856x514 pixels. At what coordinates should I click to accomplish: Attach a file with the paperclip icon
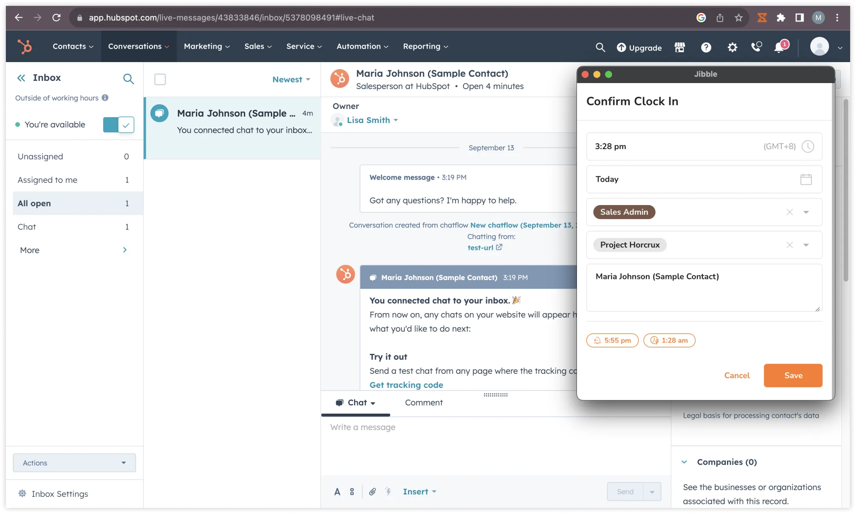point(372,491)
